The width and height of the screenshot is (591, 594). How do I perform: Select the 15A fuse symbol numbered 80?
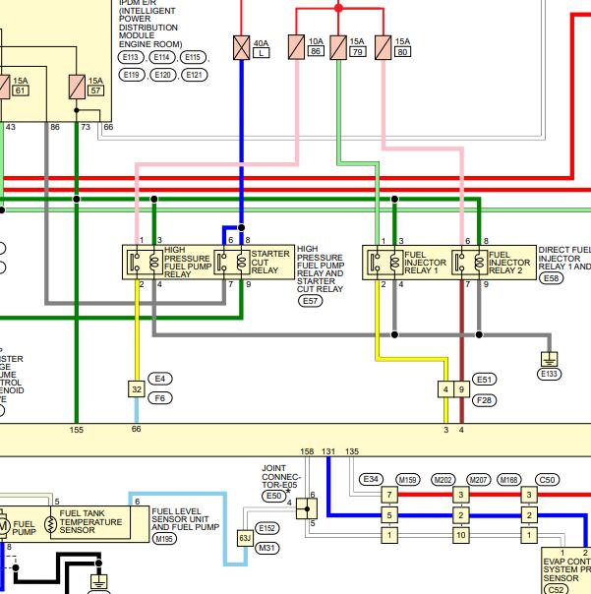(383, 47)
